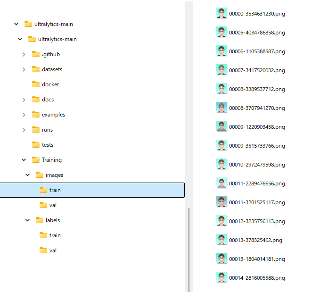Click thumbnail of 00007-3417520032.png

tap(221, 70)
